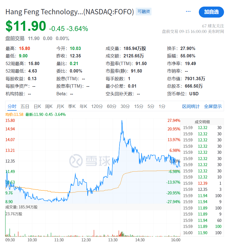The width and height of the screenshot is (227, 243).
Task: Open the 日K daily candlestick tab
Action: (37, 107)
